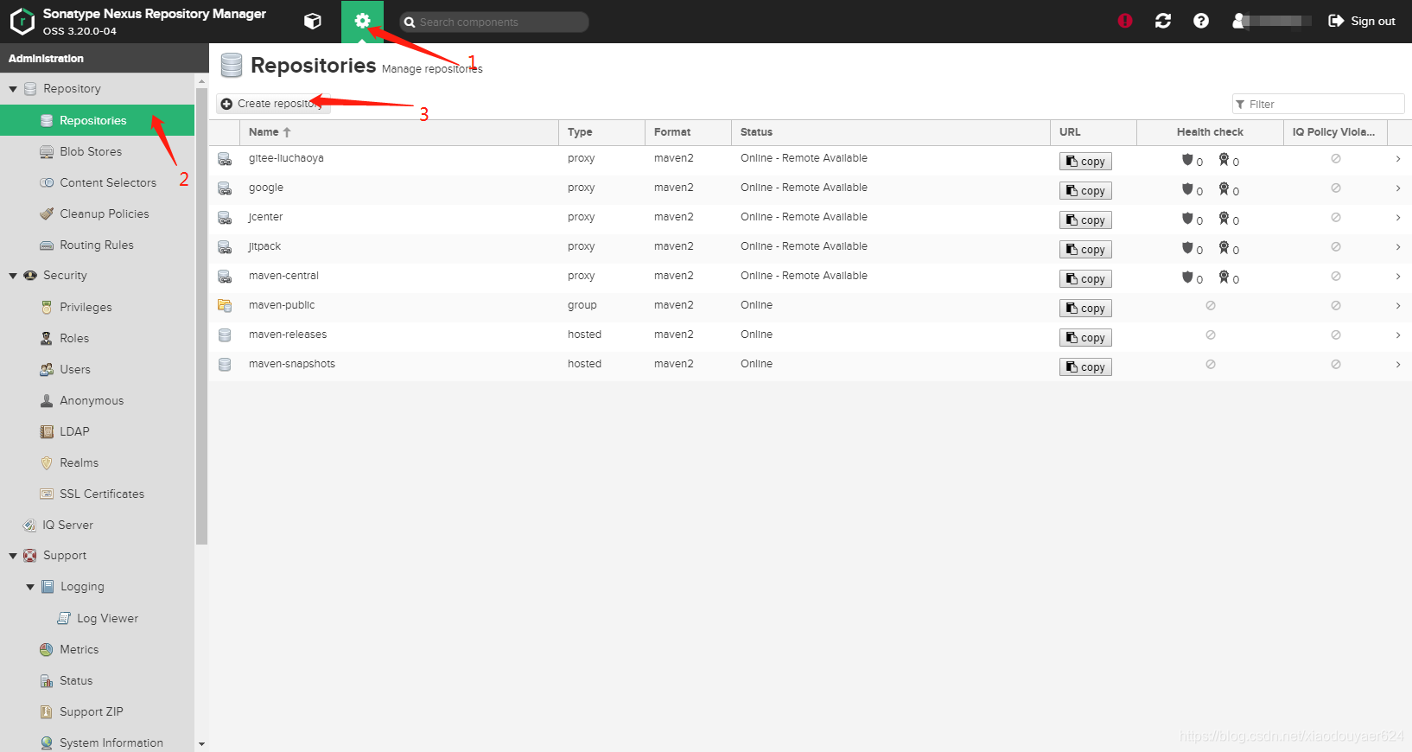Sort repositories by the Name column

pos(399,132)
